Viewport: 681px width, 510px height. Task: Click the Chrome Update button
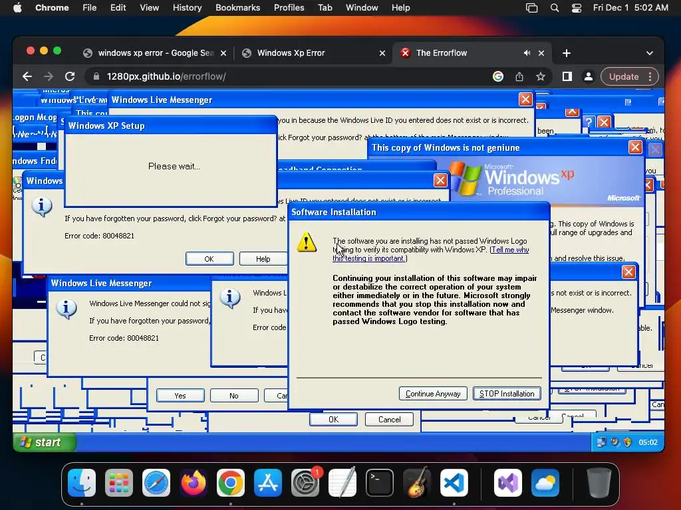[624, 76]
